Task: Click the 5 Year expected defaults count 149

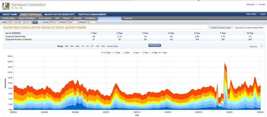Action: coord(197,39)
